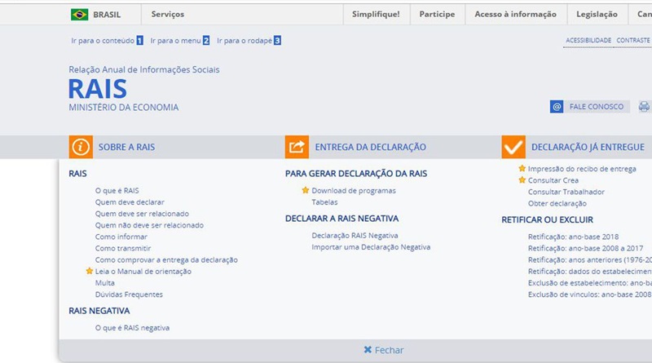Viewport: 652px width, 363px height.
Task: Click the RAIS NEGATIVA section heading
Action: coord(99,311)
